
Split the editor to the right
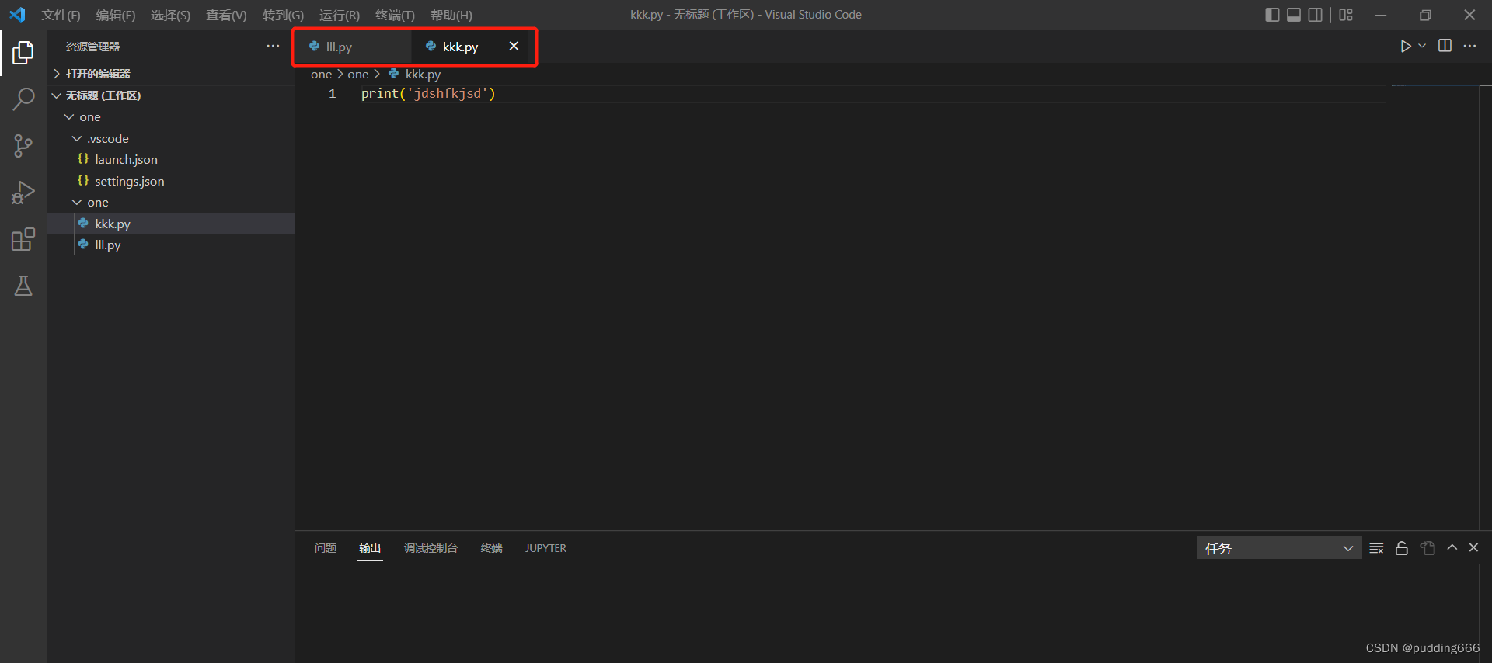pyautogui.click(x=1445, y=46)
